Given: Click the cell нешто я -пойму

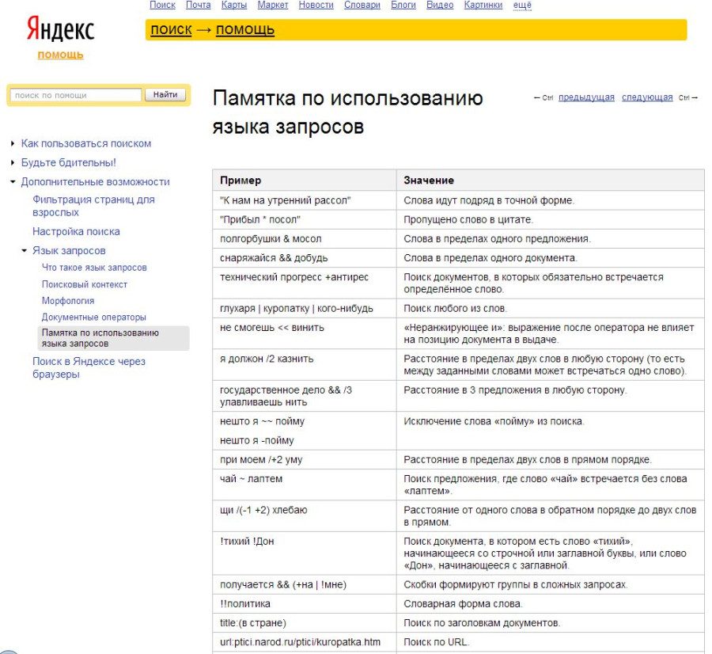Looking at the screenshot, I should coord(257,440).
